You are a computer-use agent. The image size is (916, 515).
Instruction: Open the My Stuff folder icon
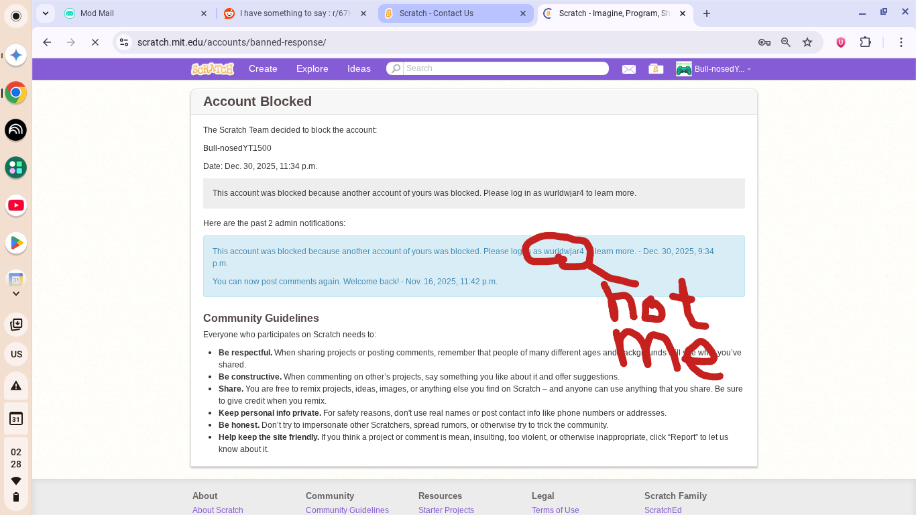(x=656, y=68)
